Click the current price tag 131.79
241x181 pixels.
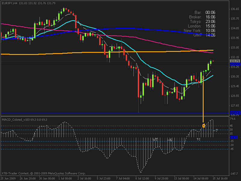(235, 61)
